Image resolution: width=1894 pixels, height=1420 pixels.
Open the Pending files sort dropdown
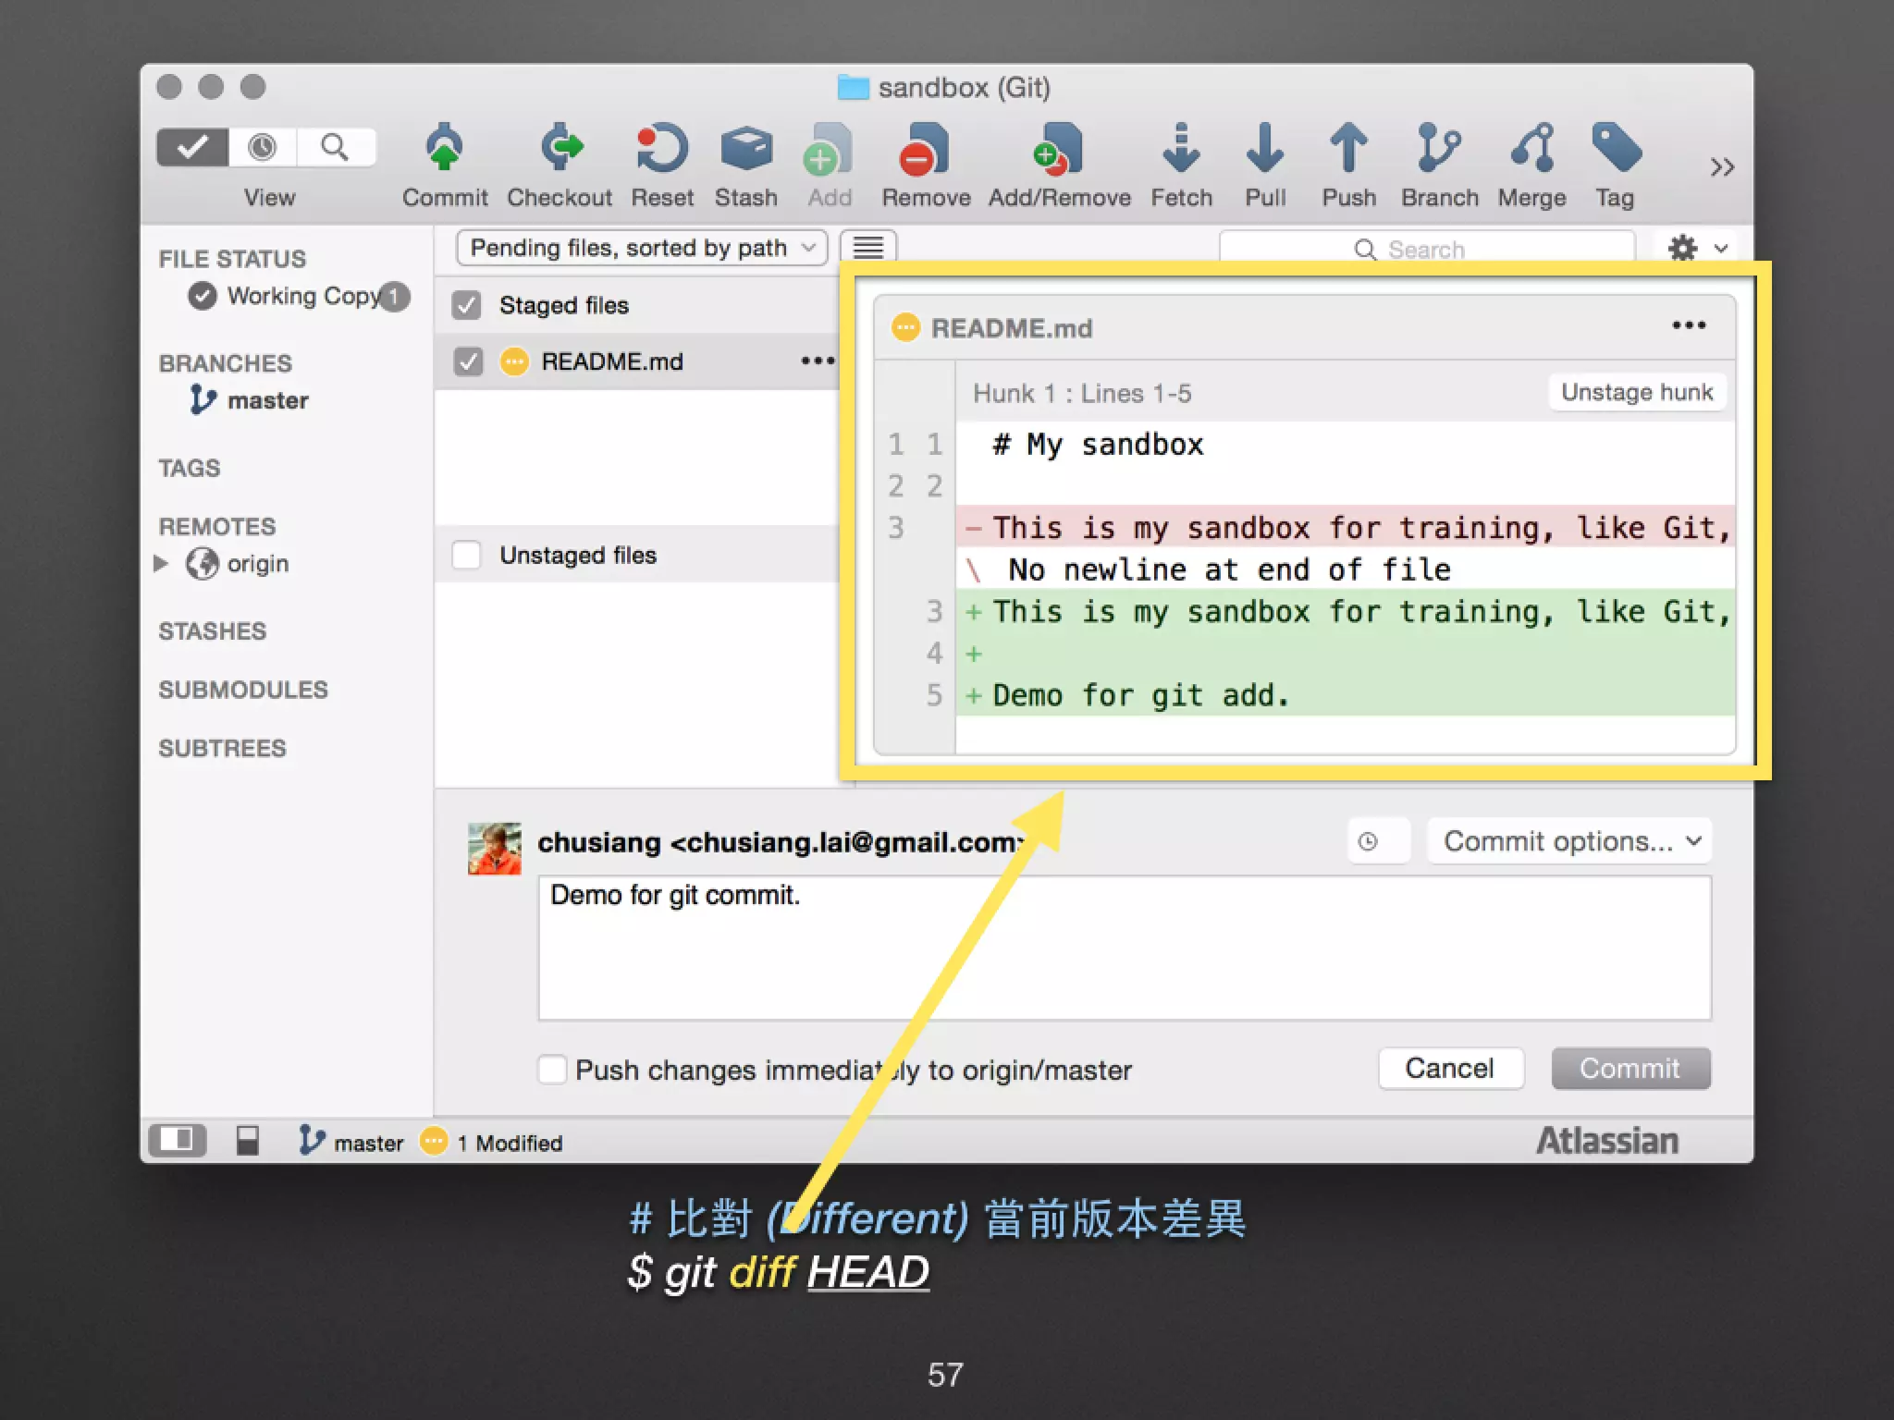(642, 248)
